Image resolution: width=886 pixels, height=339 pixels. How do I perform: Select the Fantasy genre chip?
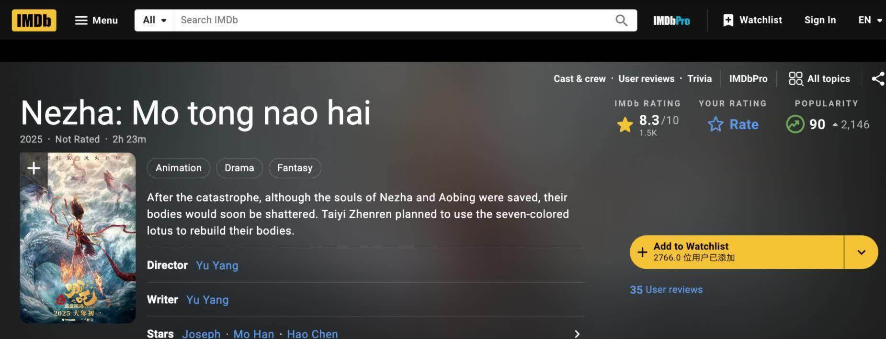tap(295, 168)
